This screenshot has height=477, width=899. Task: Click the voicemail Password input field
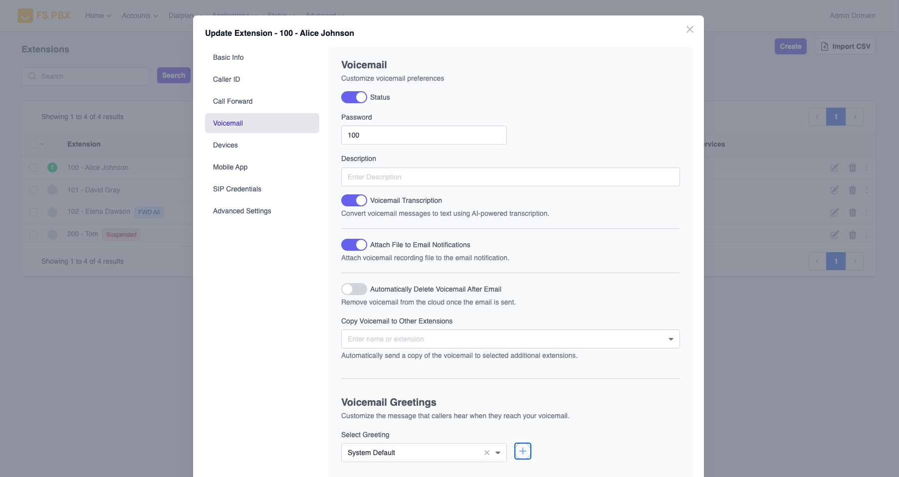click(x=424, y=135)
